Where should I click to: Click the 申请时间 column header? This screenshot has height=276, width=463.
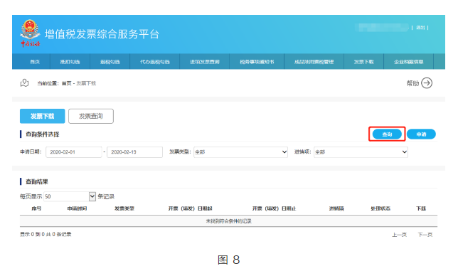[77, 208]
